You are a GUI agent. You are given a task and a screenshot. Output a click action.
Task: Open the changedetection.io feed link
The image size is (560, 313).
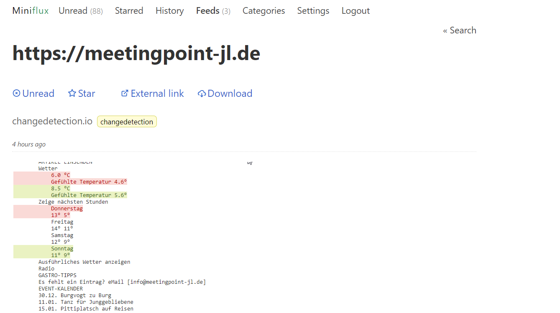click(x=52, y=121)
